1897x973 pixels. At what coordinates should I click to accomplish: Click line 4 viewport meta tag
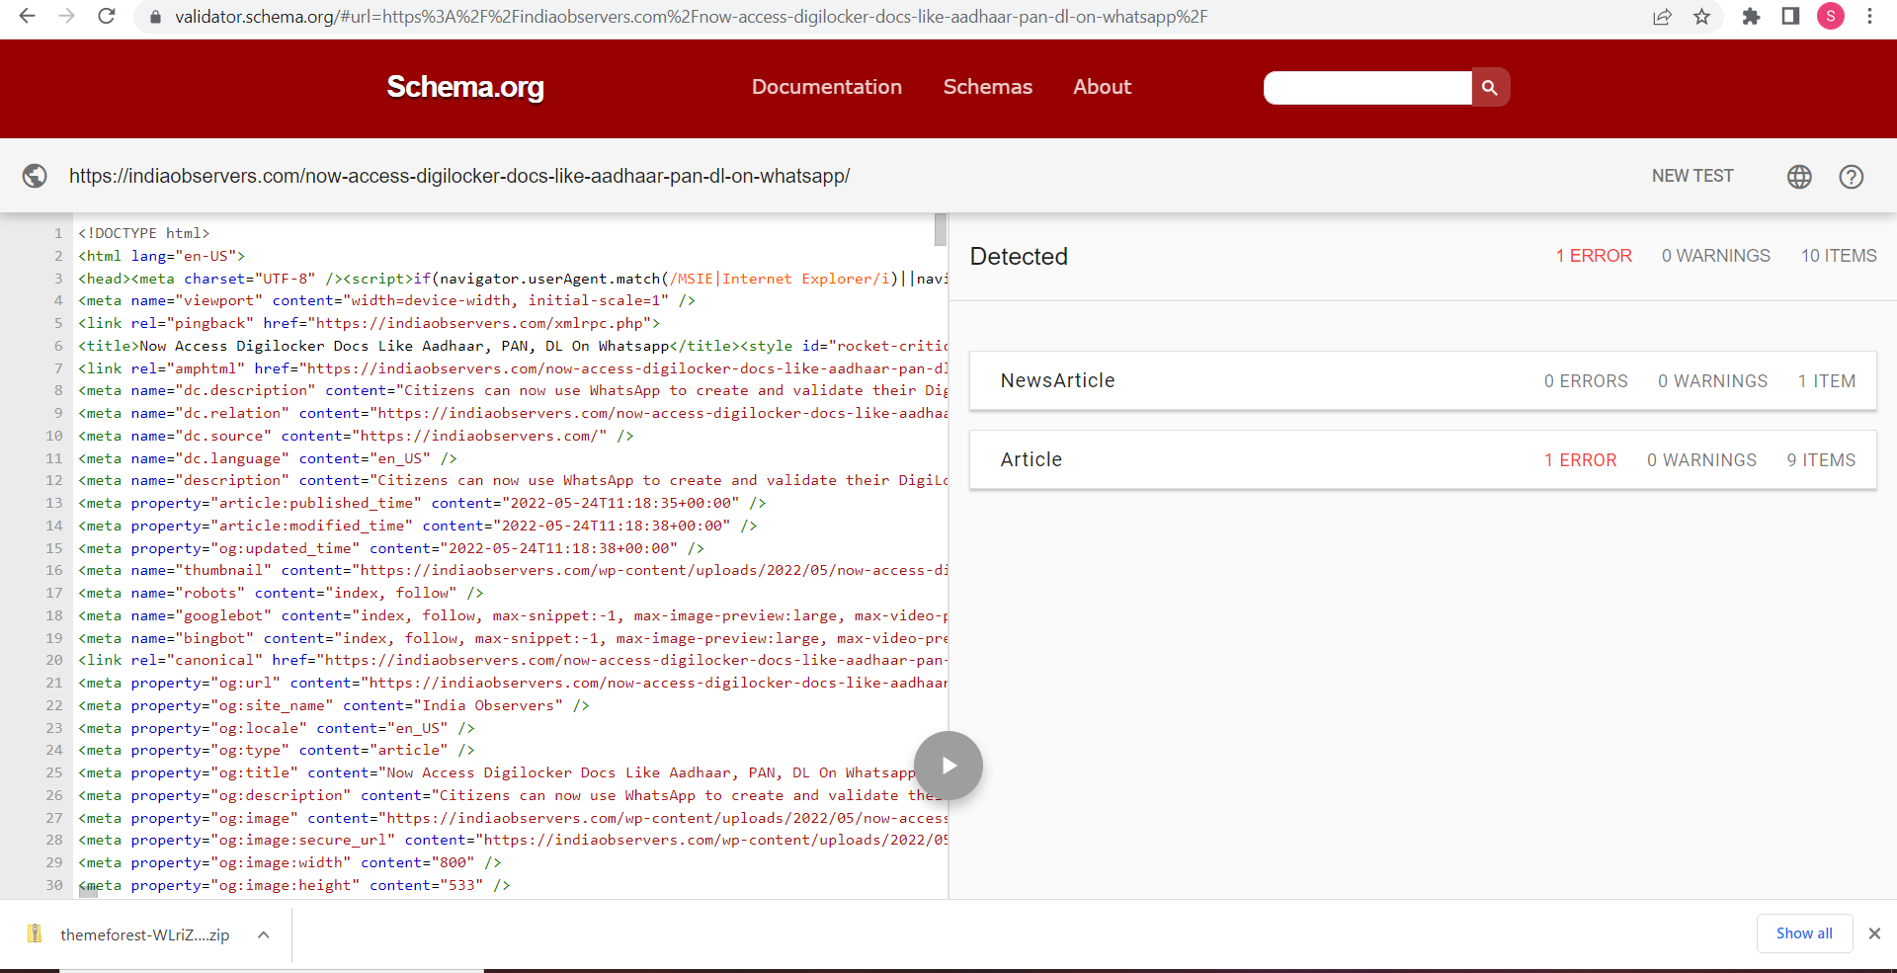(x=386, y=300)
